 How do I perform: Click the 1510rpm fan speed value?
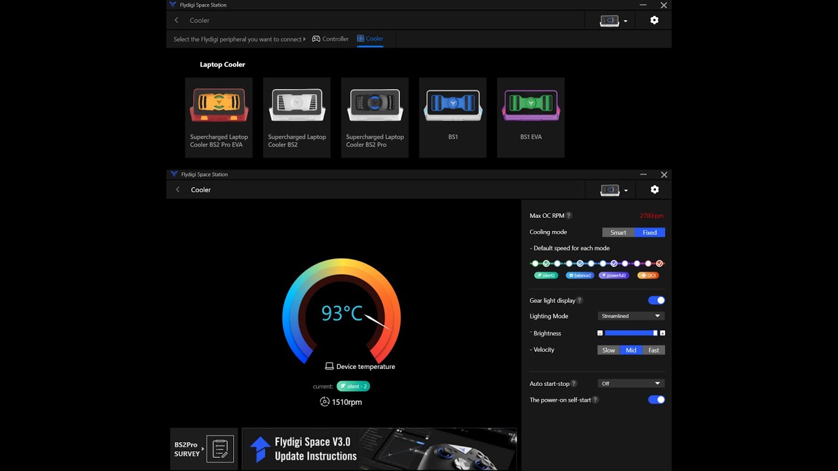coord(347,402)
